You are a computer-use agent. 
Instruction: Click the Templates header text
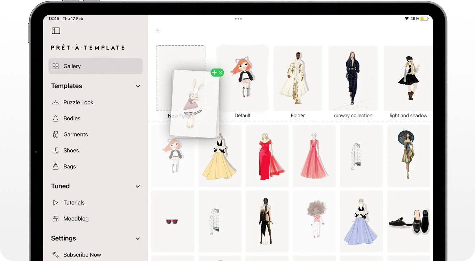click(66, 86)
